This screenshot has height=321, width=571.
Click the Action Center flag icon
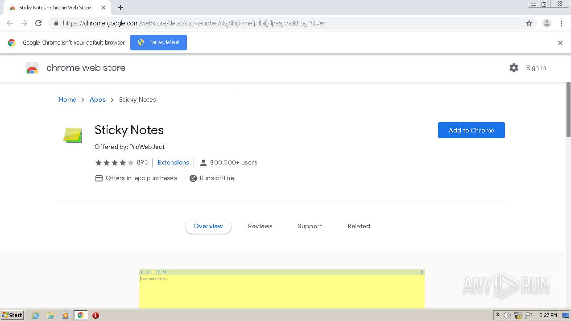tap(529, 315)
